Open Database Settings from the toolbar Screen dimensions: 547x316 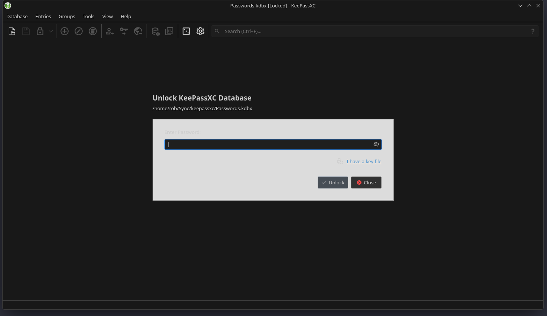coord(155,32)
